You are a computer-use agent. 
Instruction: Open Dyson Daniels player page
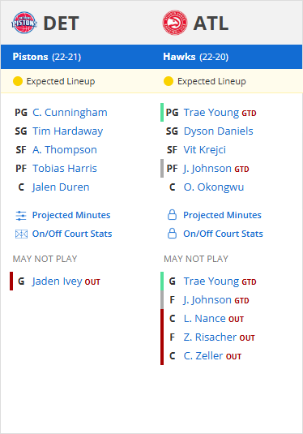tap(219, 131)
